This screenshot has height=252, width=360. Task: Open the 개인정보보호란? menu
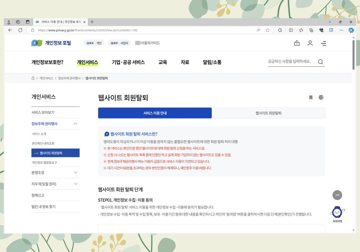(x=47, y=62)
